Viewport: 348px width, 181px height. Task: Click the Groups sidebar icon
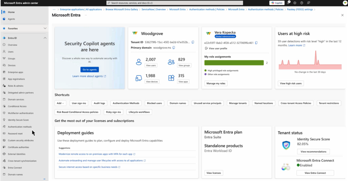(4, 58)
